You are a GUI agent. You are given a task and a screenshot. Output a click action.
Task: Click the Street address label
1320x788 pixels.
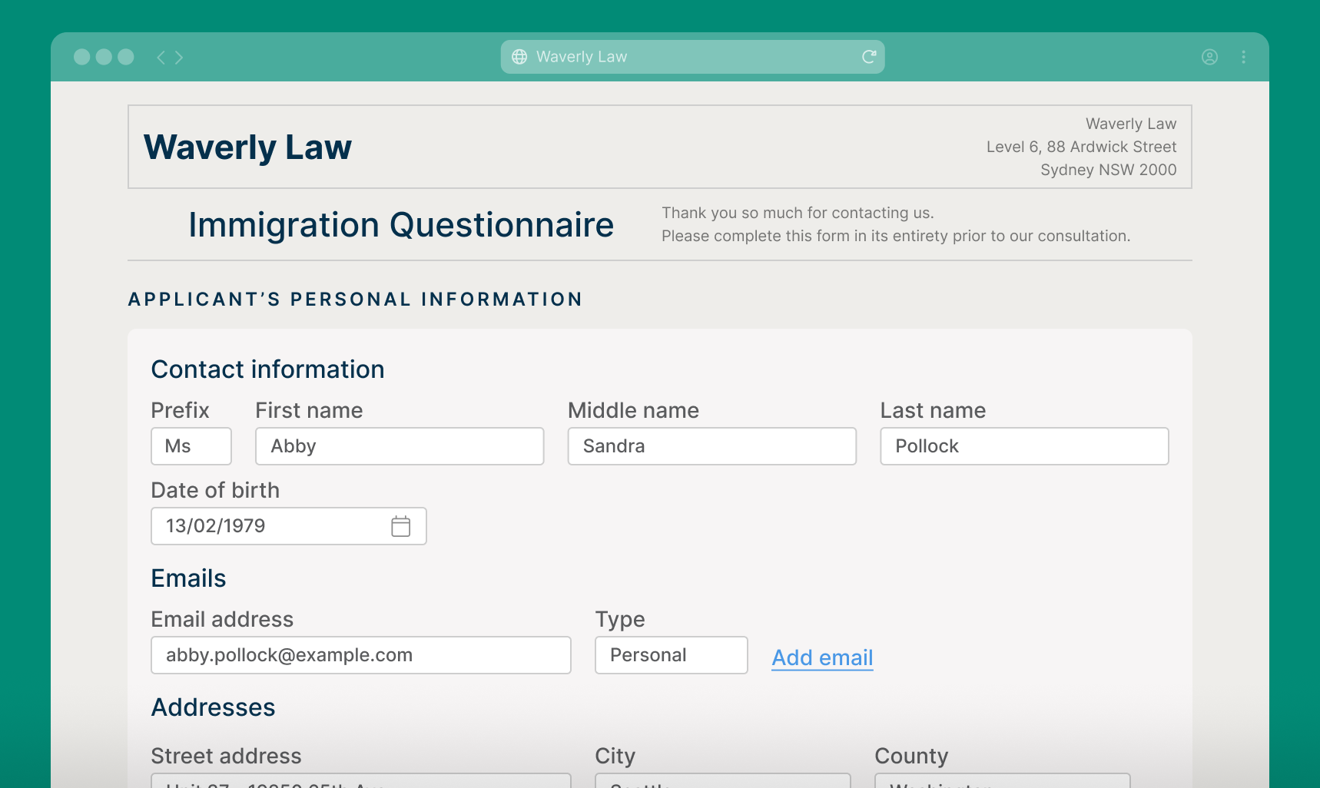(226, 756)
